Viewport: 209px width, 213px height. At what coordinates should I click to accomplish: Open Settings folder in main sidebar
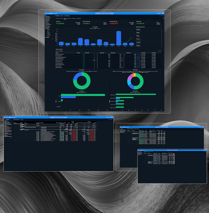click(x=47, y=37)
